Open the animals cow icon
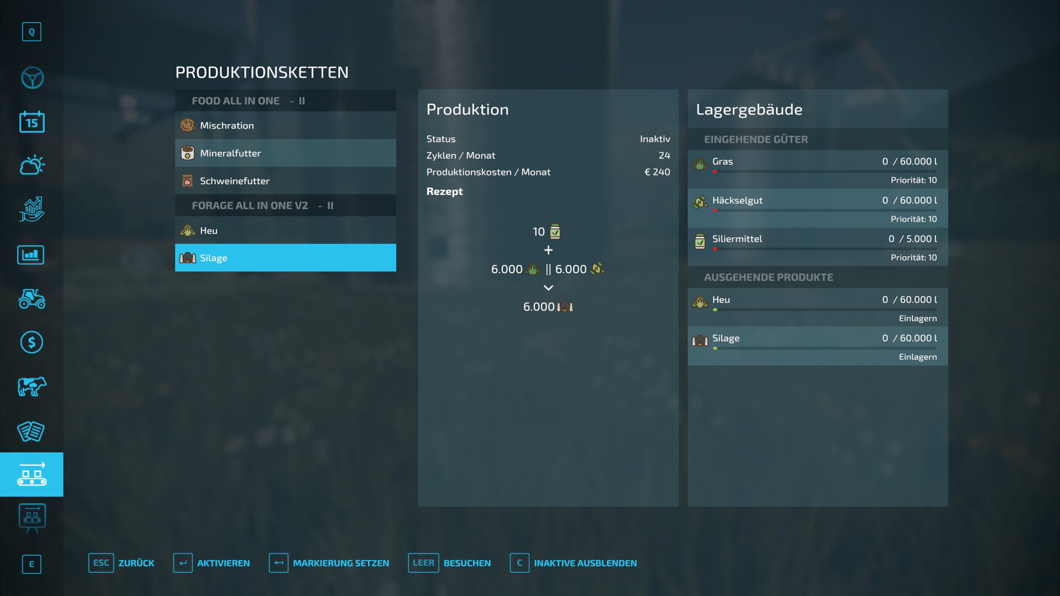This screenshot has height=596, width=1060. click(32, 386)
